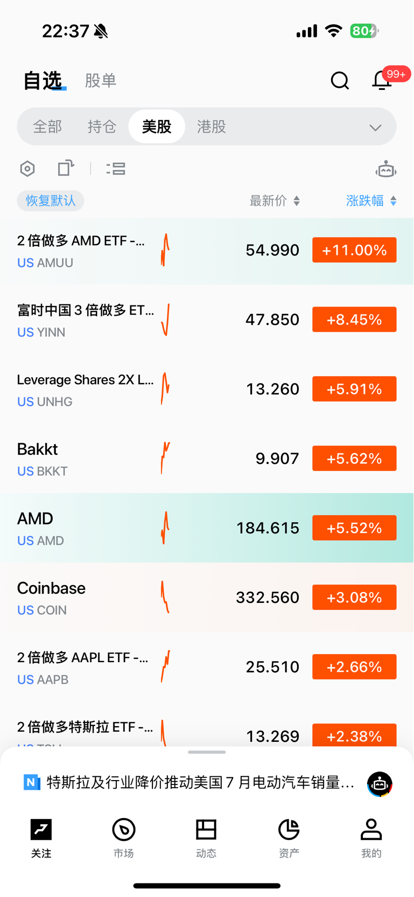Screen dimensions: 414x897
Task: Open the 市场 compass tab icon
Action: coord(124,838)
